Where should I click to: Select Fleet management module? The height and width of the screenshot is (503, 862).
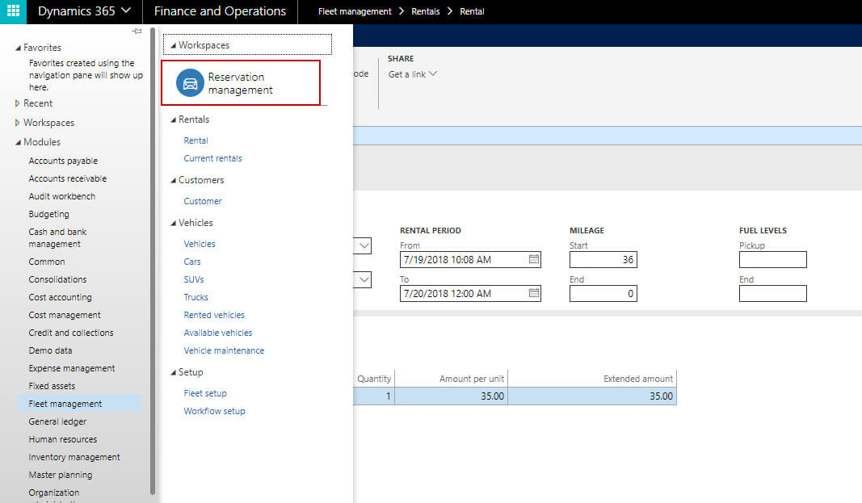[79, 404]
